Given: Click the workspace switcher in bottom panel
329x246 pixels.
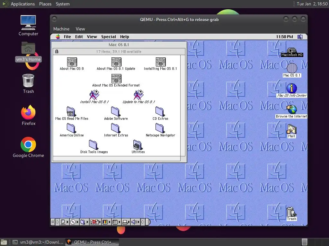Looking at the screenshot, I should 305,242.
